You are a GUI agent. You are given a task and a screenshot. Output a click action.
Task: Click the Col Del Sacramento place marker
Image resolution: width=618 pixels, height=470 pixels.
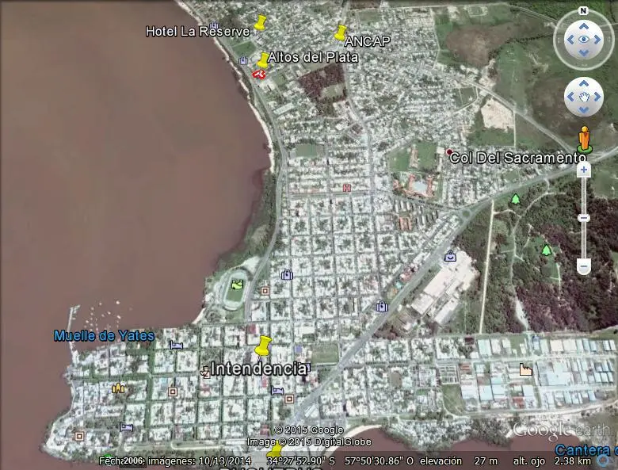pyautogui.click(x=450, y=151)
